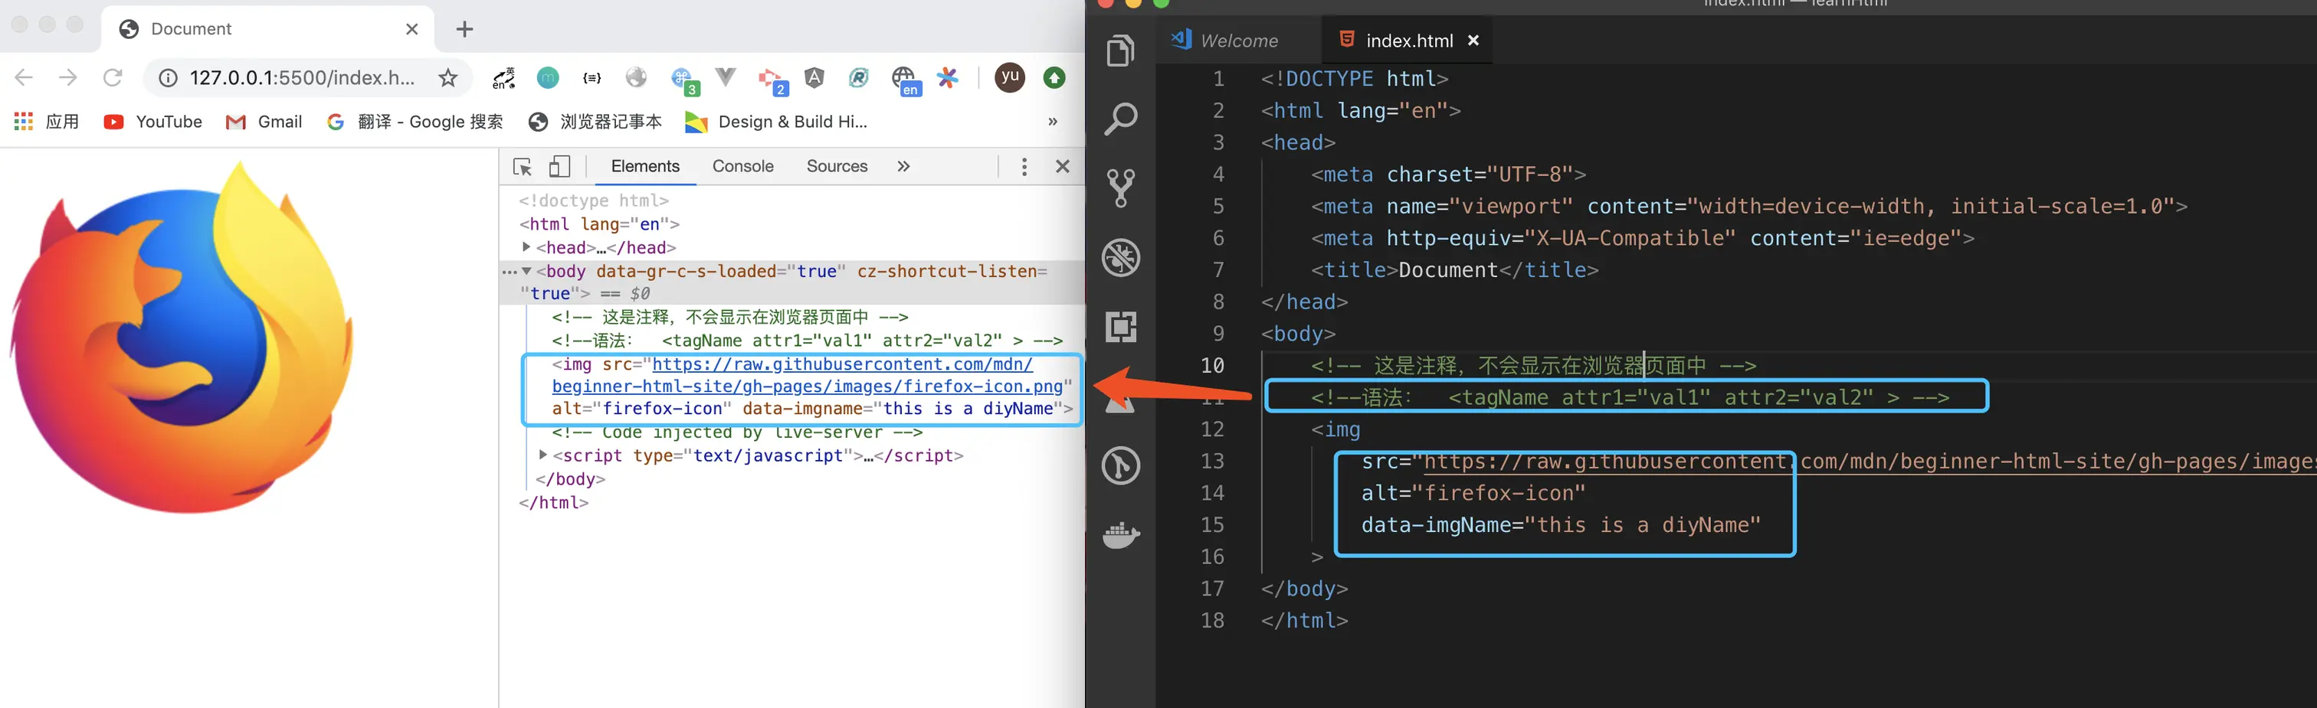2317x708 pixels.
Task: Bookmark this page with the star icon
Action: point(448,78)
